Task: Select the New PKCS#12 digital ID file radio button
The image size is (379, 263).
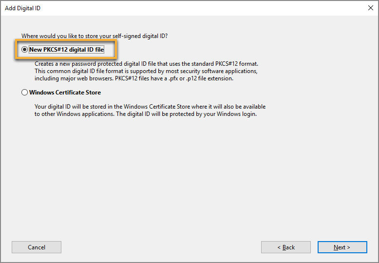Action: point(25,50)
